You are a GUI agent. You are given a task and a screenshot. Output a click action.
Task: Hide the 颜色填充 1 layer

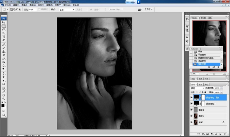(x=192, y=103)
